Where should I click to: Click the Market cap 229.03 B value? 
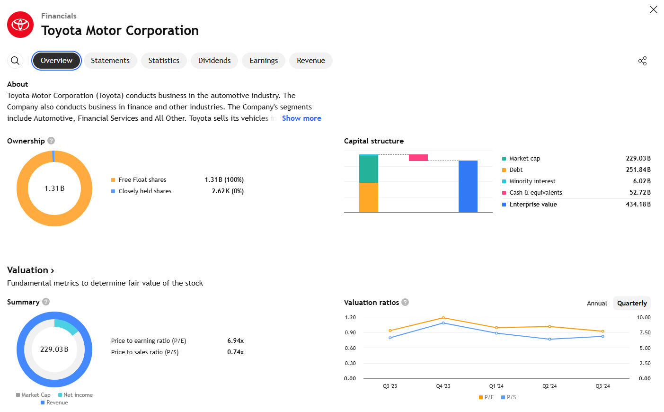tap(638, 159)
